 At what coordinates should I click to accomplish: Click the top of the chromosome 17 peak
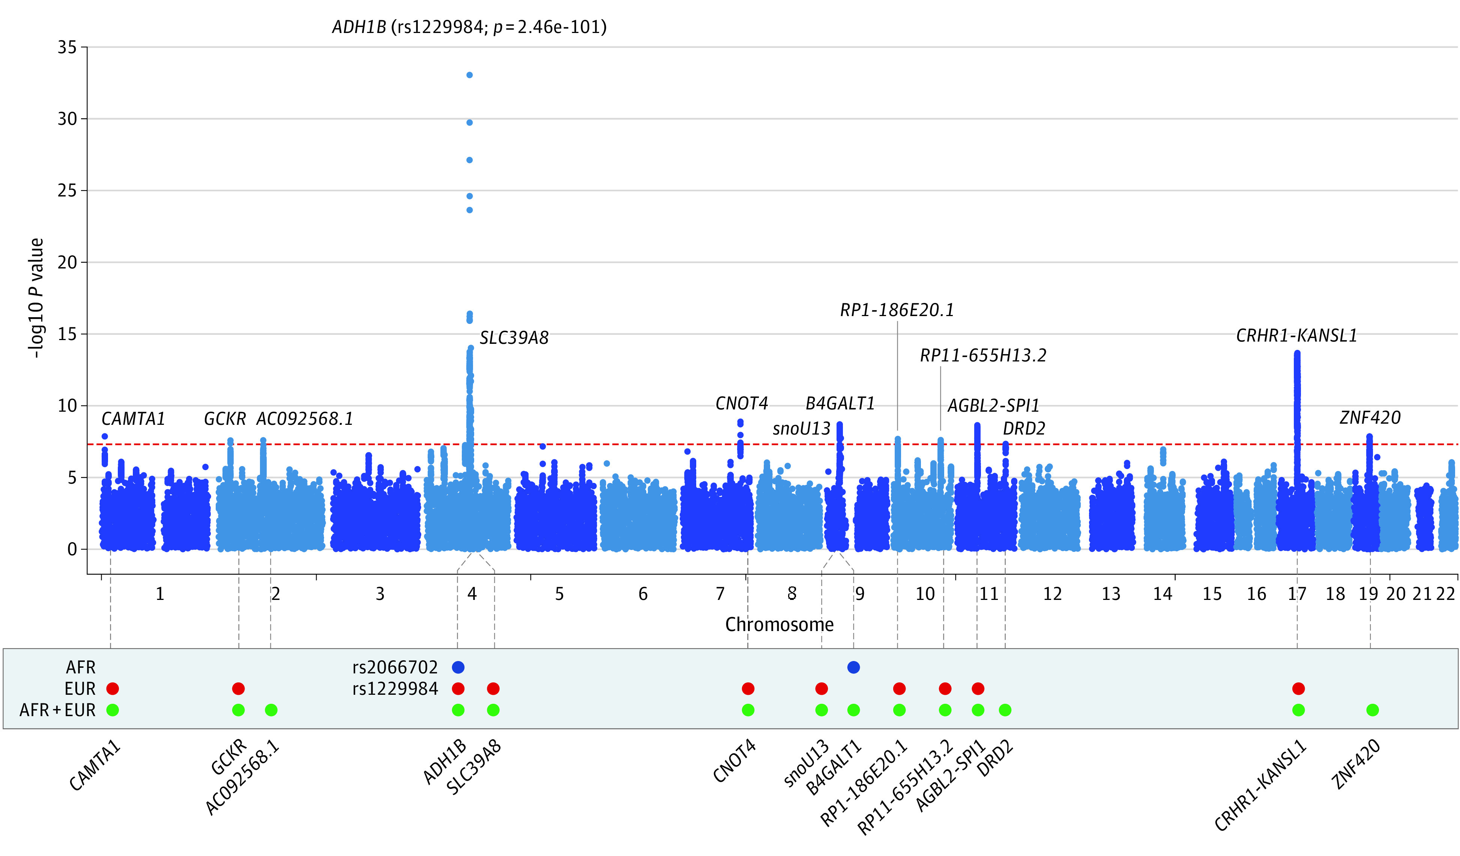1297,353
